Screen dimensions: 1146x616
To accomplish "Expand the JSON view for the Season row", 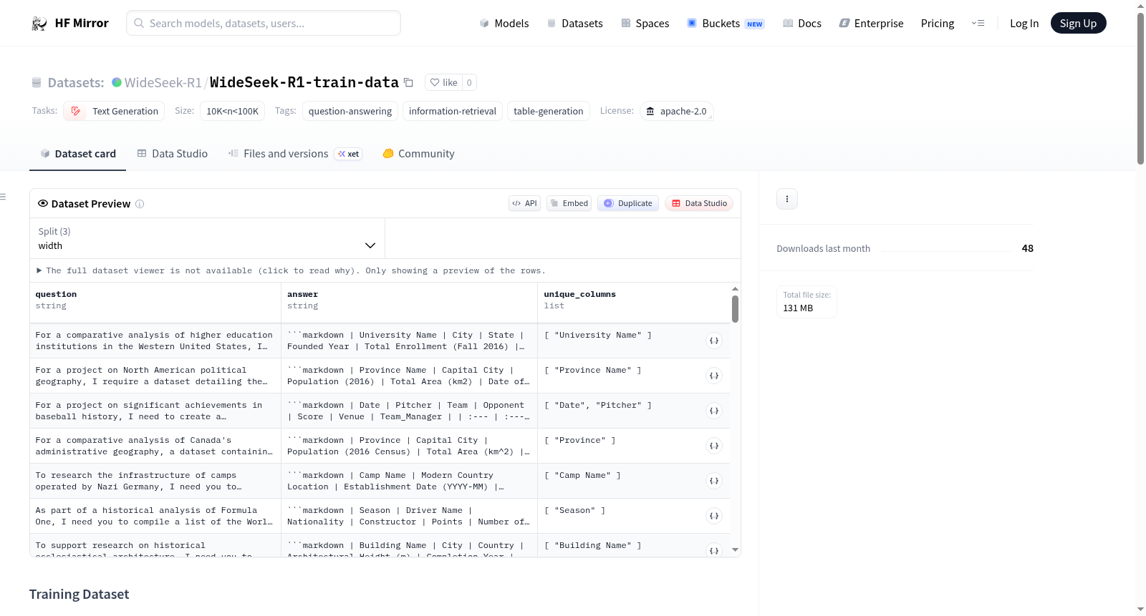I will (714, 516).
